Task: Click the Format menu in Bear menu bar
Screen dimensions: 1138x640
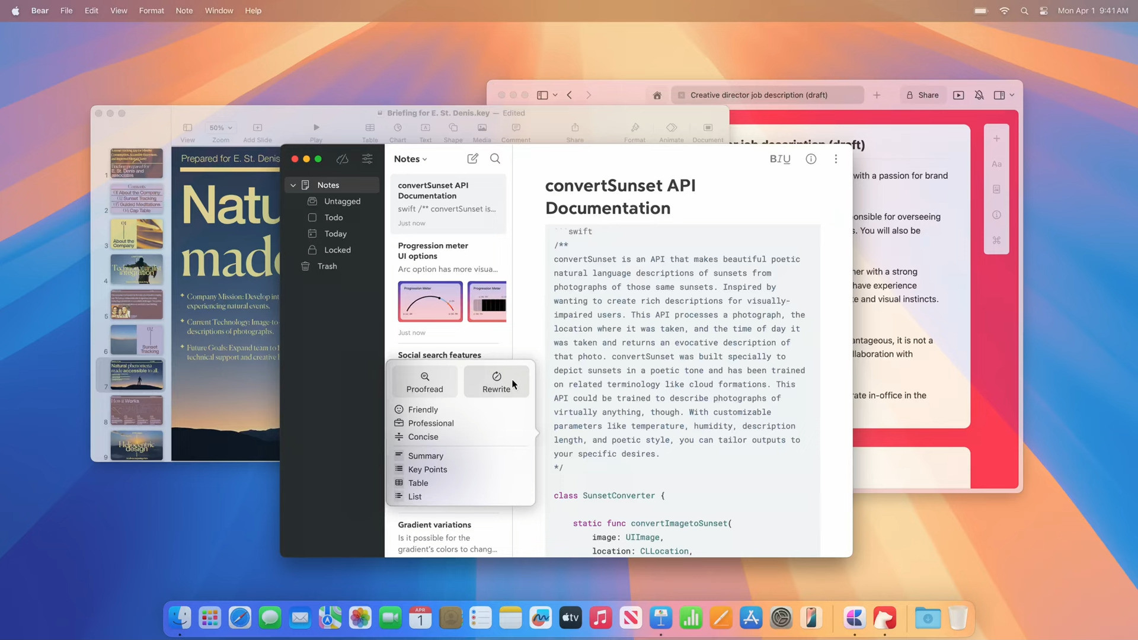Action: (152, 10)
